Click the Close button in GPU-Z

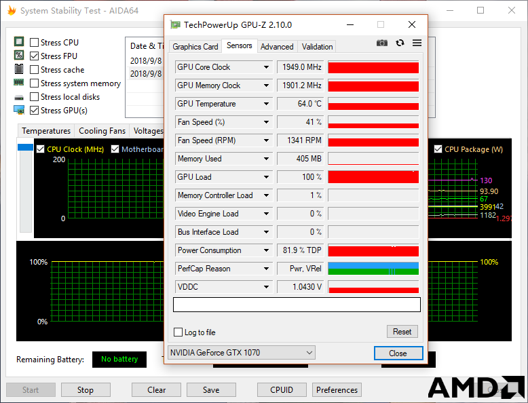coord(398,353)
